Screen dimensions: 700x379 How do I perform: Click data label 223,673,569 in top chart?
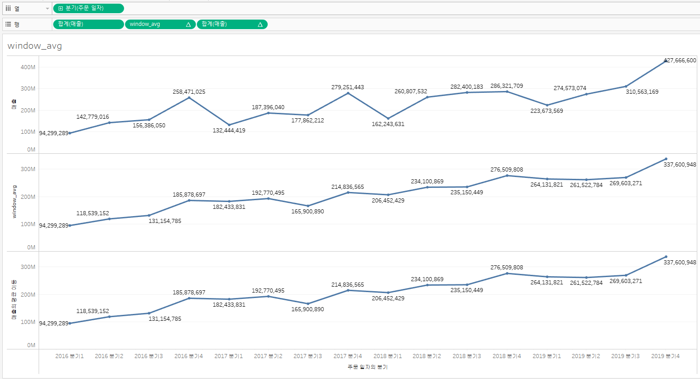pyautogui.click(x=547, y=111)
